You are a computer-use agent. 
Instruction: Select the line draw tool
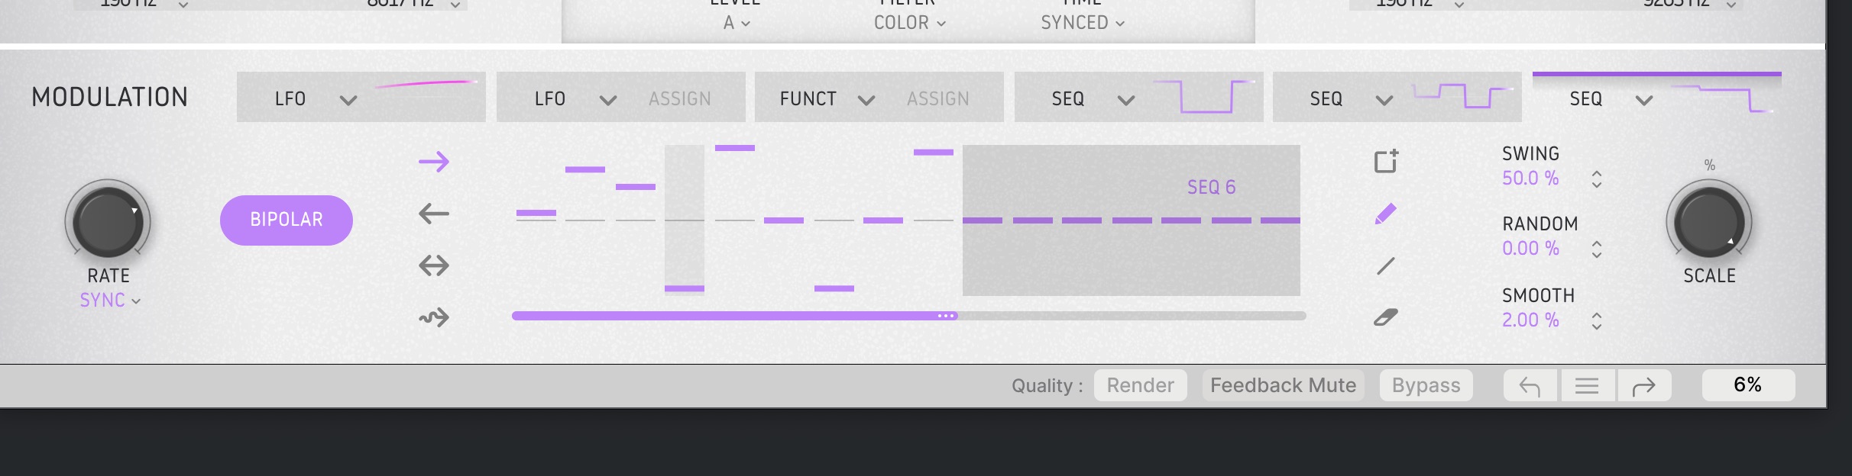[x=1386, y=265]
